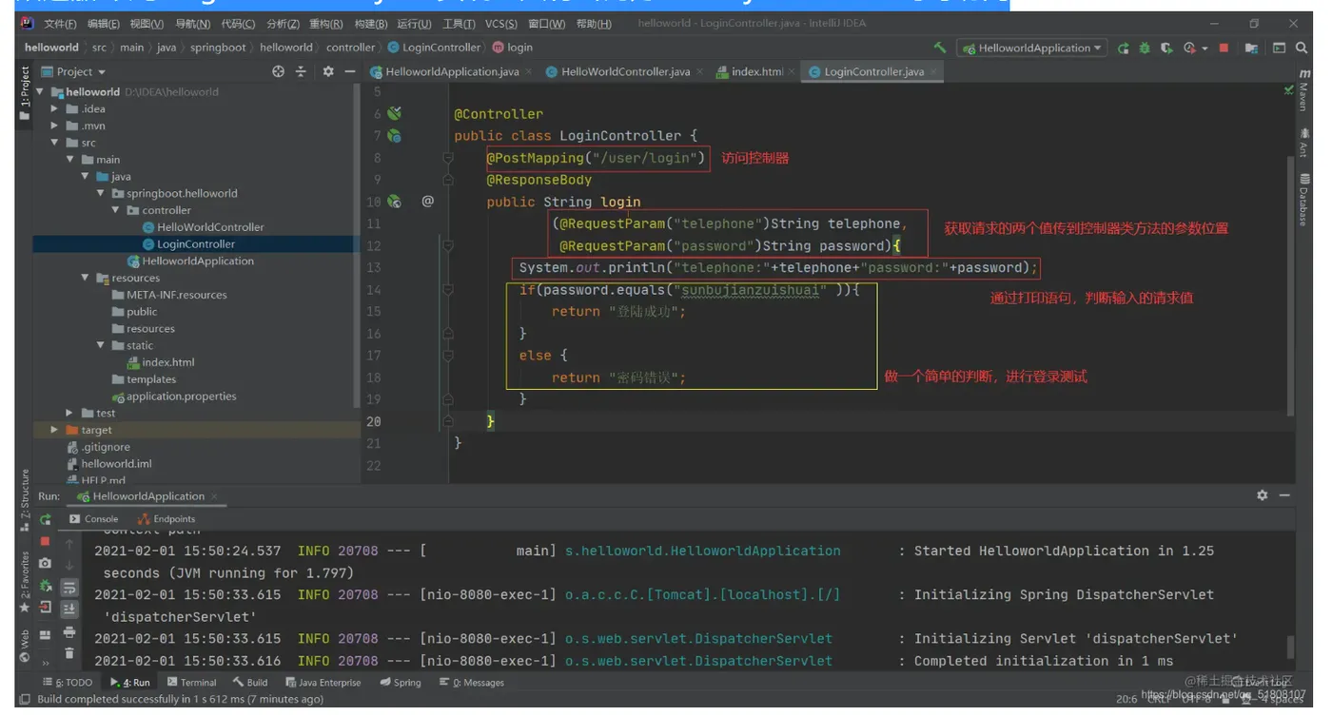
Task: Select LoginController in project tree
Action: pyautogui.click(x=188, y=244)
